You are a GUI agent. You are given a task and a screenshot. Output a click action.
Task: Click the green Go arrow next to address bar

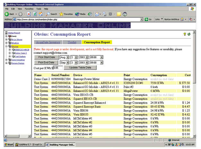[x=146, y=20]
